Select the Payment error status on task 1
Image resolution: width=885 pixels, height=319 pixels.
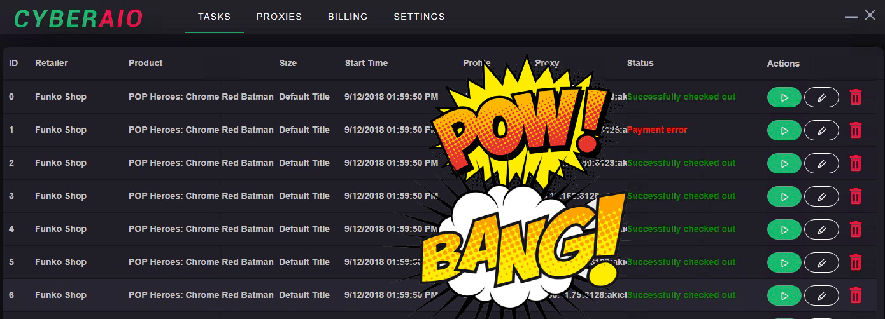pyautogui.click(x=657, y=130)
